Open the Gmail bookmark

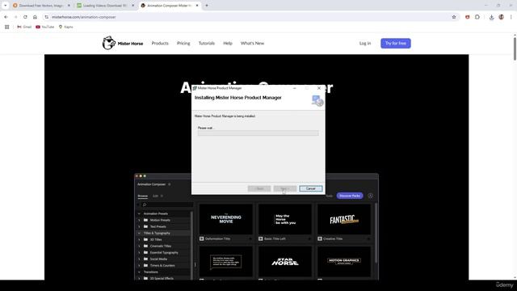point(24,27)
